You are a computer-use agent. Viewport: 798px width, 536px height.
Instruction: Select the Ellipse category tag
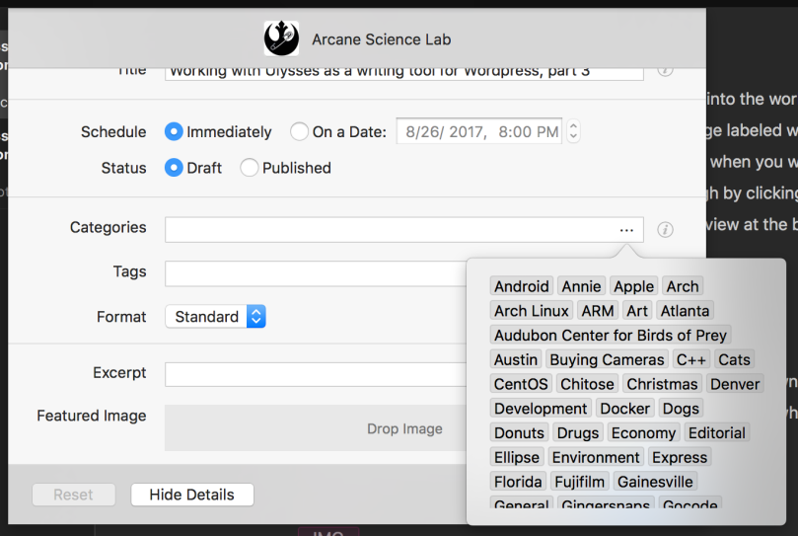point(517,458)
